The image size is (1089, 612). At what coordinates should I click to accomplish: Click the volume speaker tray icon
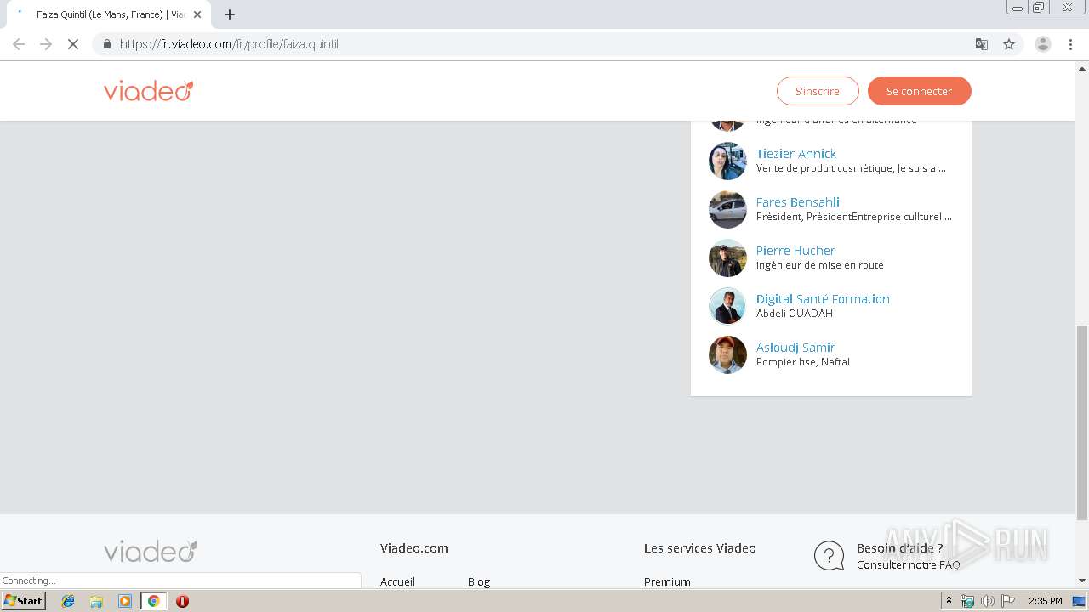coord(987,601)
